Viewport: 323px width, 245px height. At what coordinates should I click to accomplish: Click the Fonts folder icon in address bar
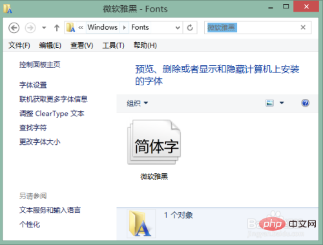click(x=70, y=28)
